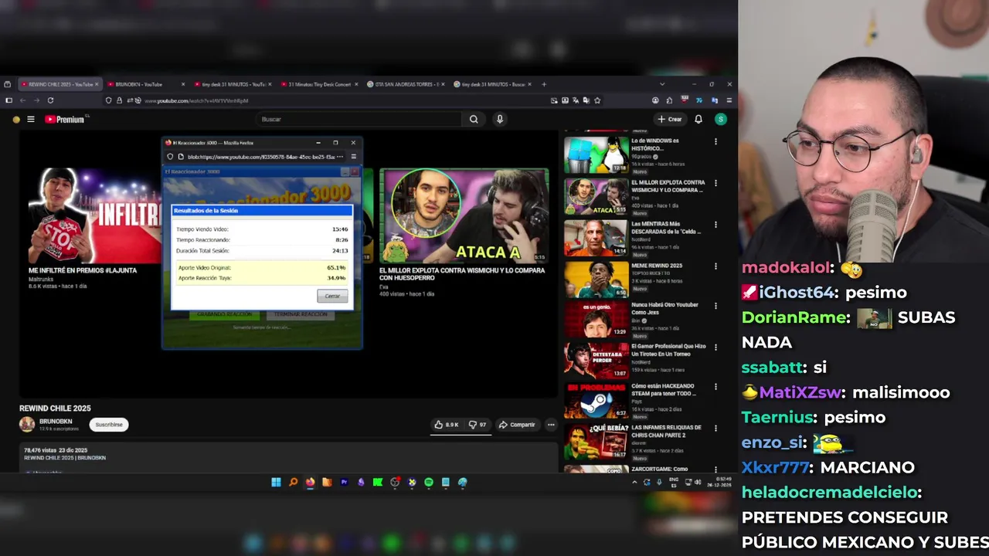Open options for Nunca Habrá Otro Youtuber video
This screenshot has width=989, height=556.
(x=715, y=306)
